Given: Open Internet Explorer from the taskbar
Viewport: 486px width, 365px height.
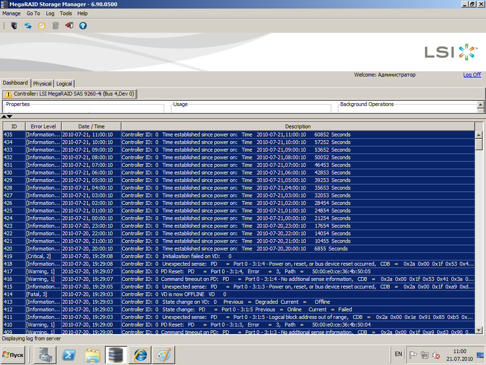Looking at the screenshot, I should 140,355.
